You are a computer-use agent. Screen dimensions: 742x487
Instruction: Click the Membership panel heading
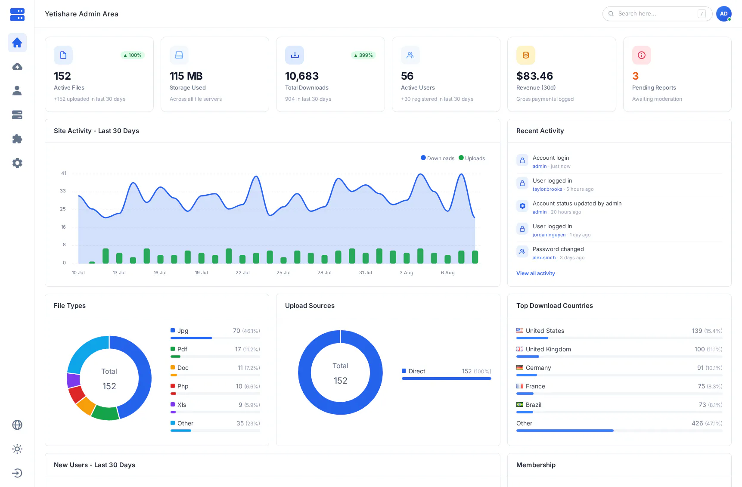[x=536, y=465]
